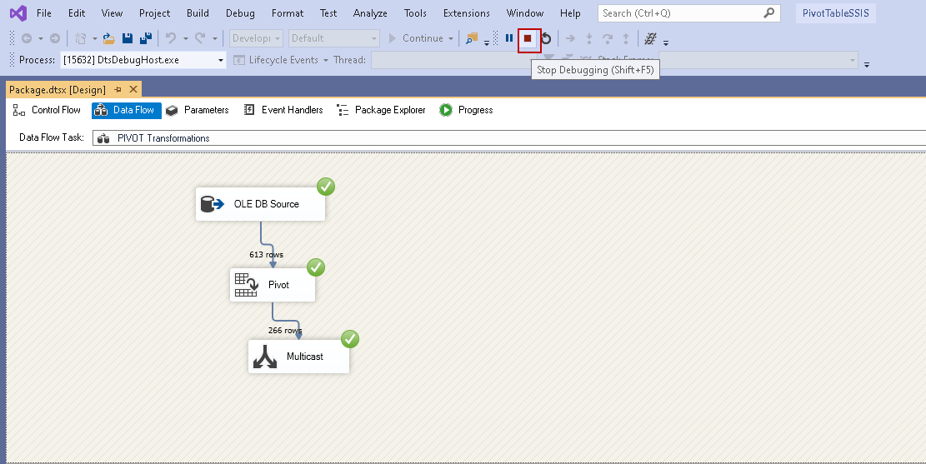Click the Open File folder icon

[x=108, y=38]
